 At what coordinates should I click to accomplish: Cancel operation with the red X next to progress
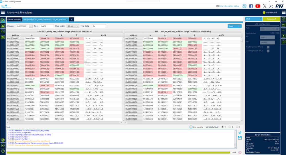click(x=240, y=152)
